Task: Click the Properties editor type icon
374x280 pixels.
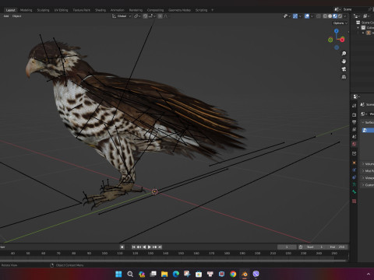Action: click(x=355, y=96)
